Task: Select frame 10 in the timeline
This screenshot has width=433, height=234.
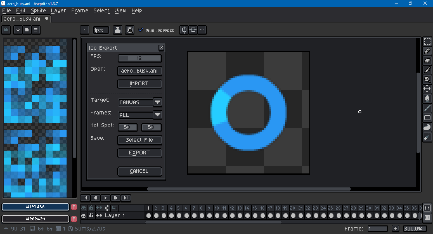Action: pyautogui.click(x=217, y=208)
